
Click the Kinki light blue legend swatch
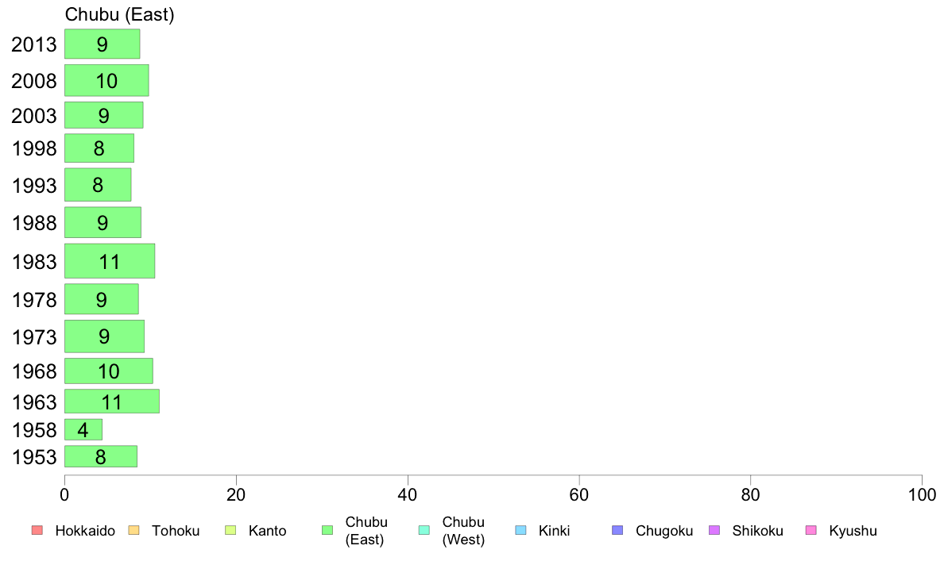click(x=520, y=531)
